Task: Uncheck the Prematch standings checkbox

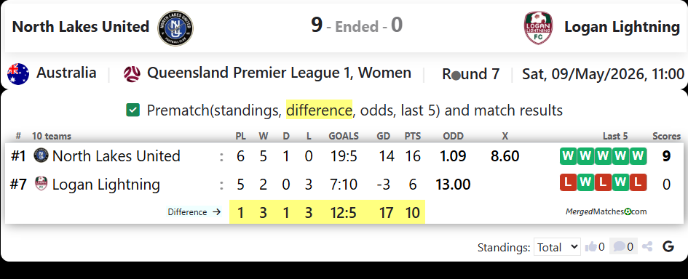Action: [133, 110]
